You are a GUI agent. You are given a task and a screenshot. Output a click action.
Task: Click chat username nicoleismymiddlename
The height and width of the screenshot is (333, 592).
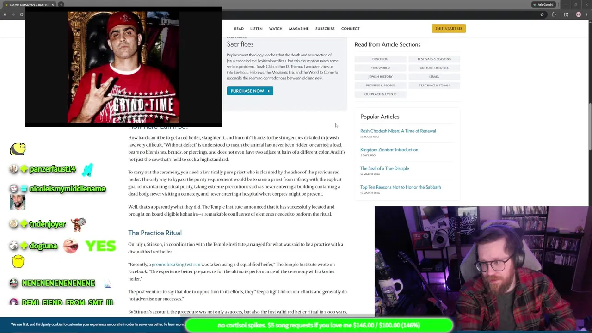[68, 189]
